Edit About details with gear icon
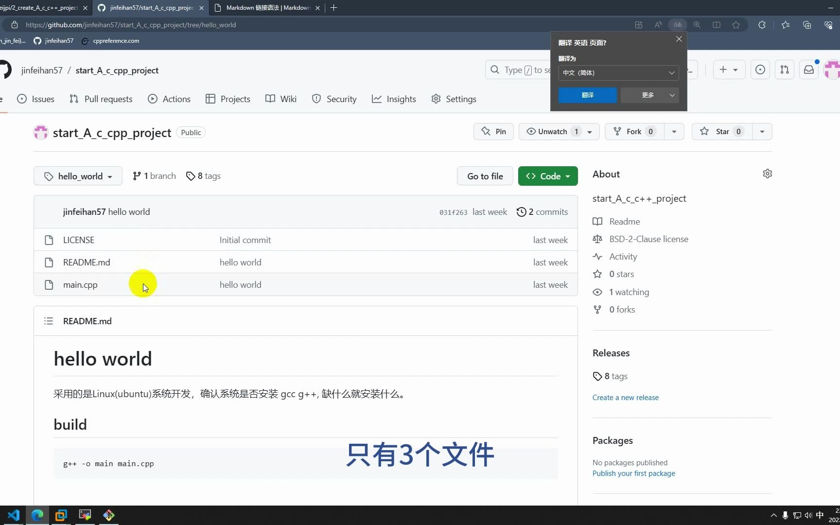Viewport: 840px width, 525px height. point(767,174)
